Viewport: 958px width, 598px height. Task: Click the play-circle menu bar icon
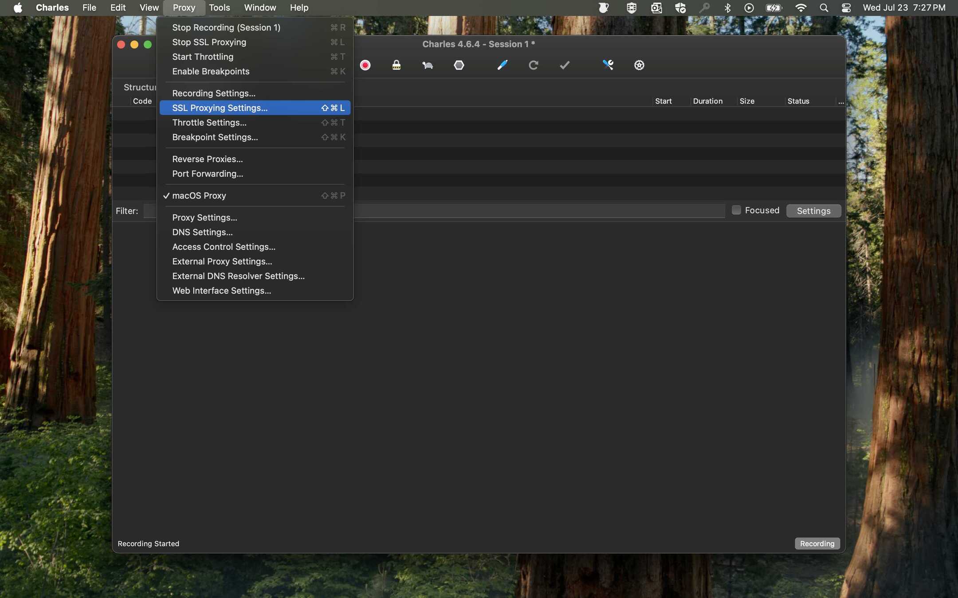[749, 8]
